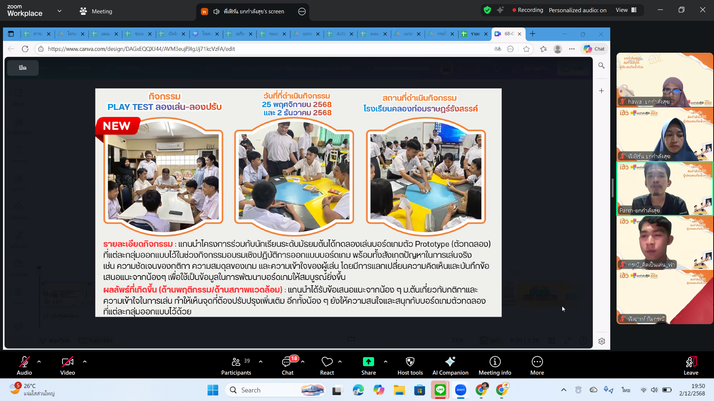
Task: Leave the Zoom meeting
Action: point(691,365)
